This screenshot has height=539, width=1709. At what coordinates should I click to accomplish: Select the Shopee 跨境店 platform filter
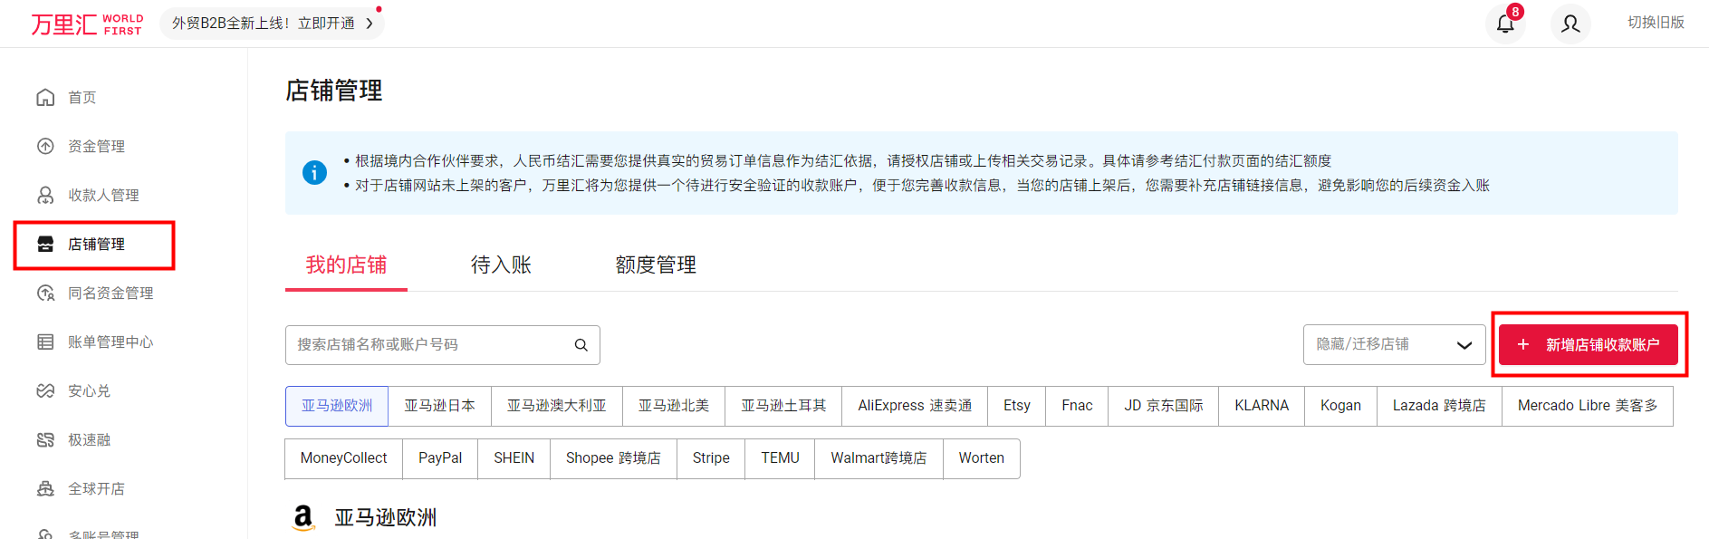pyautogui.click(x=612, y=458)
